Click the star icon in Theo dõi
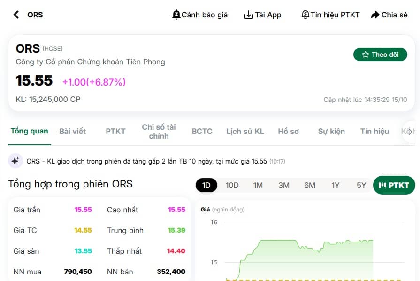 [x=366, y=55]
